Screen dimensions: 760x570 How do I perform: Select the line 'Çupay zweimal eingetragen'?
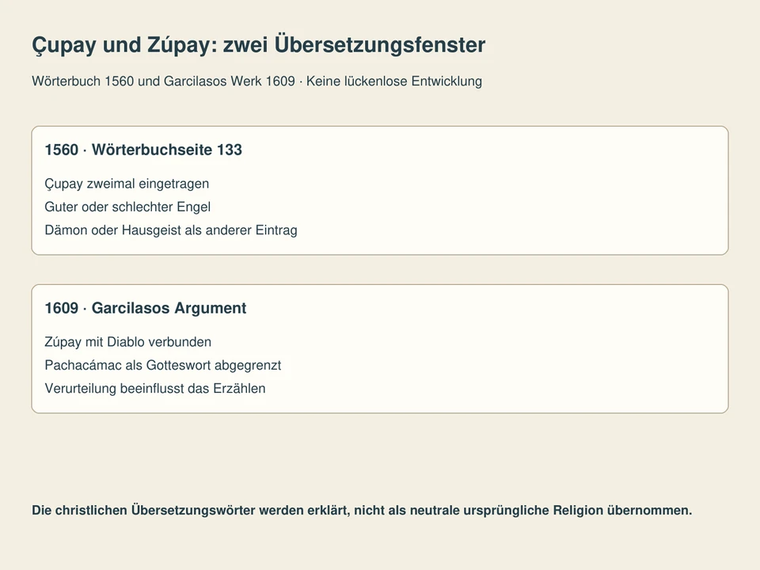click(127, 184)
